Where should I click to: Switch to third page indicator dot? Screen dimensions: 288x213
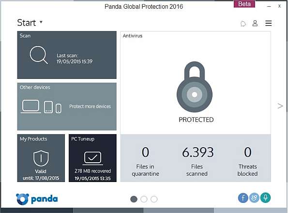click(154, 199)
